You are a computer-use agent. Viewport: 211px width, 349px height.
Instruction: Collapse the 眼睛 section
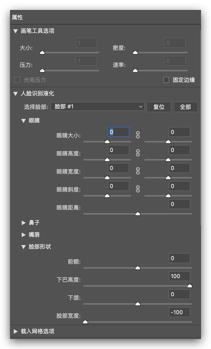pos(24,121)
